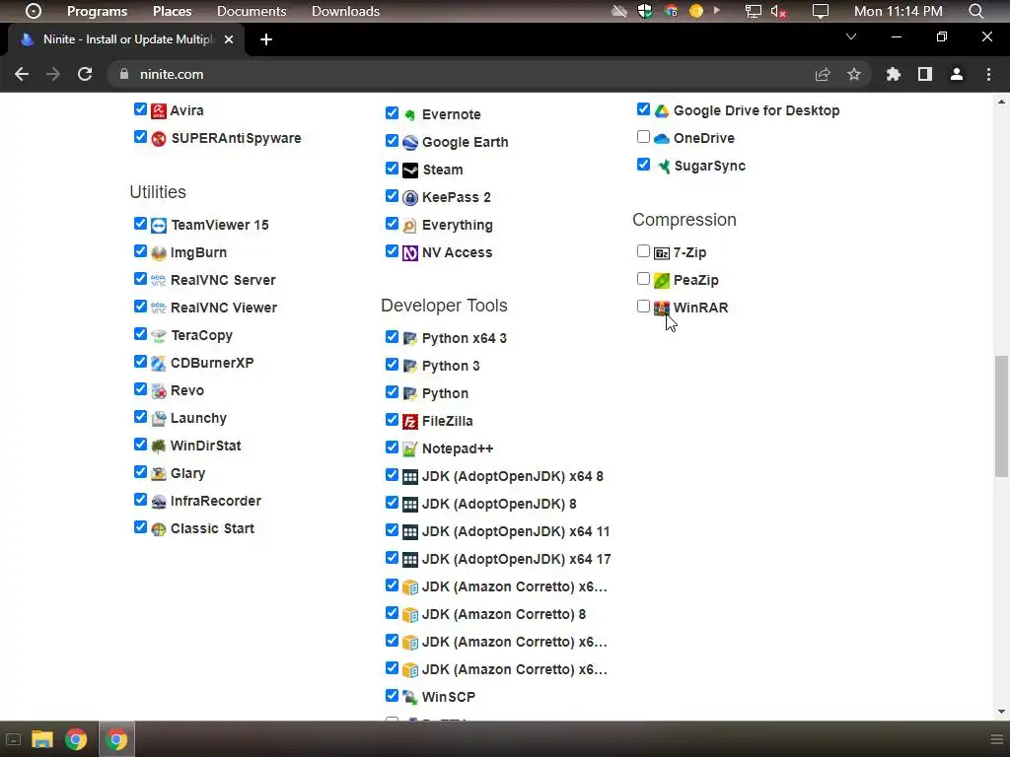Click the SugarSync bird icon
Viewport: 1010px width, 757px height.
662,166
